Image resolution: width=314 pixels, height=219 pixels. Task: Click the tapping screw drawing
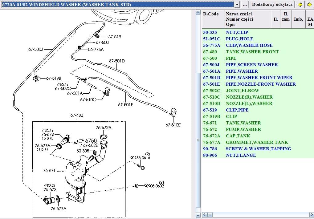(x=141, y=167)
